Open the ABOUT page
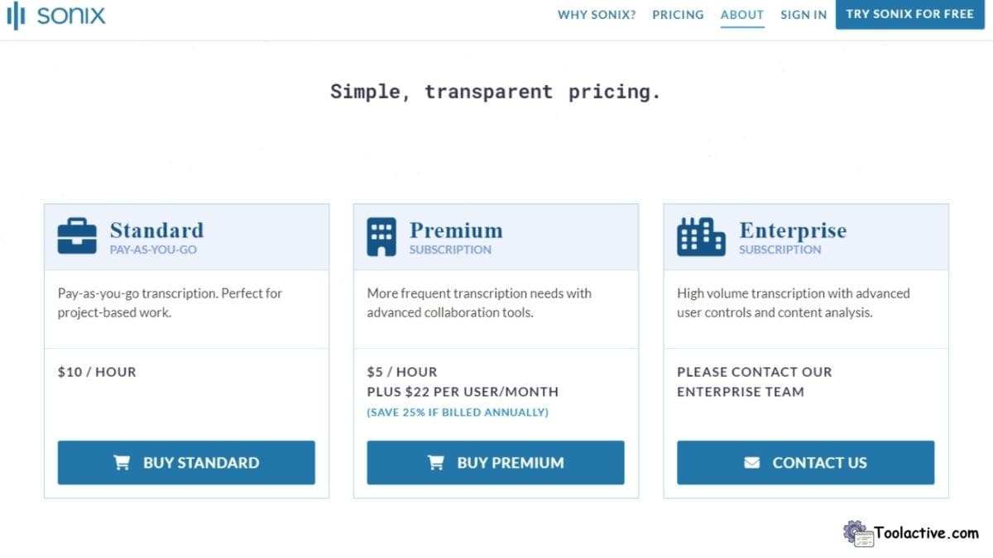This screenshot has height=558, width=993. (x=741, y=14)
